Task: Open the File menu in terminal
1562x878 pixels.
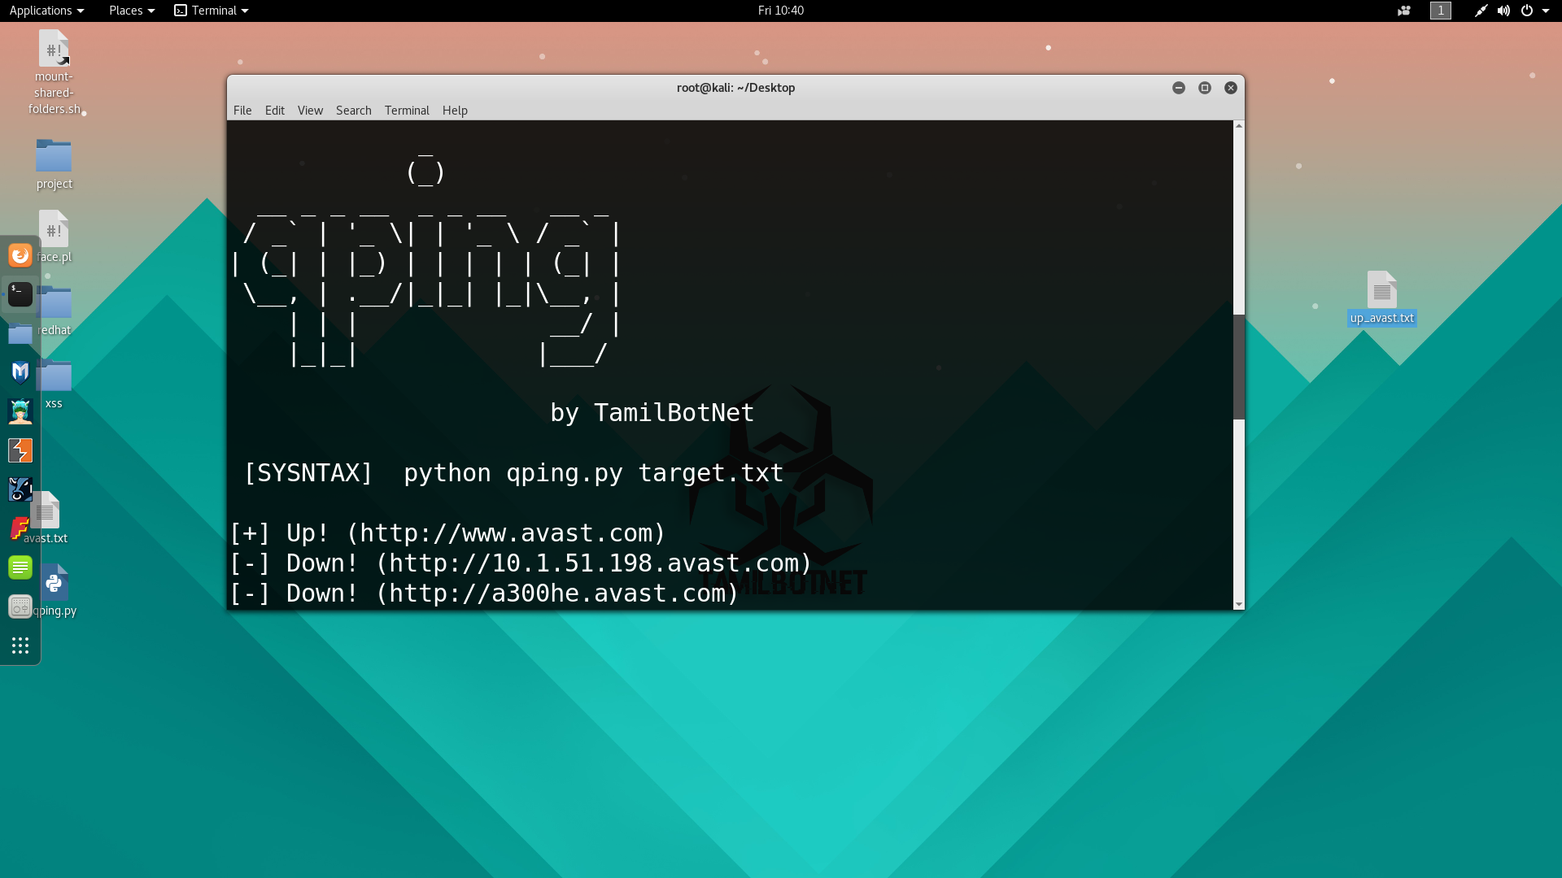Action: tap(242, 111)
